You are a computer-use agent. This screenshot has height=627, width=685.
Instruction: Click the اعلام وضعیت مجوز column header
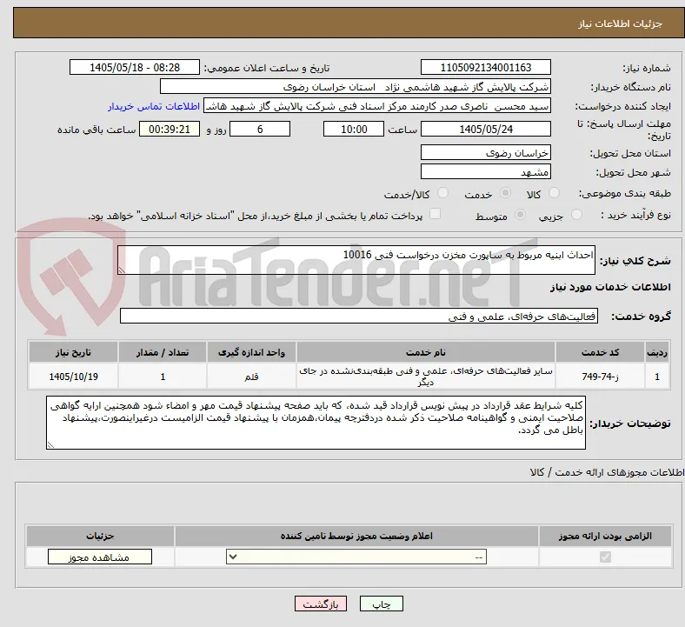[356, 536]
